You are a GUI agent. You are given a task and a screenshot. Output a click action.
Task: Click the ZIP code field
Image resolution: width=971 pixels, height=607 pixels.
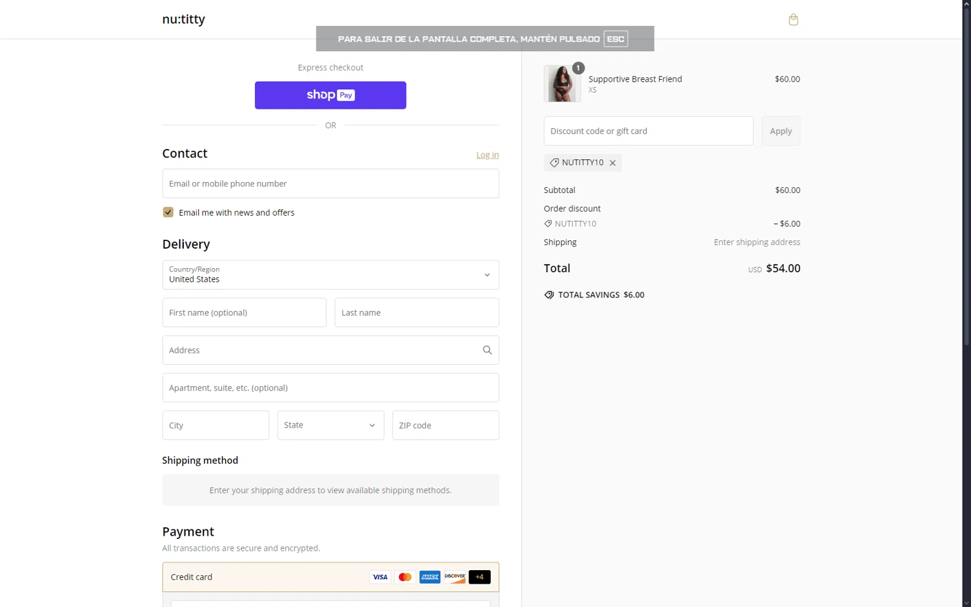click(x=445, y=425)
